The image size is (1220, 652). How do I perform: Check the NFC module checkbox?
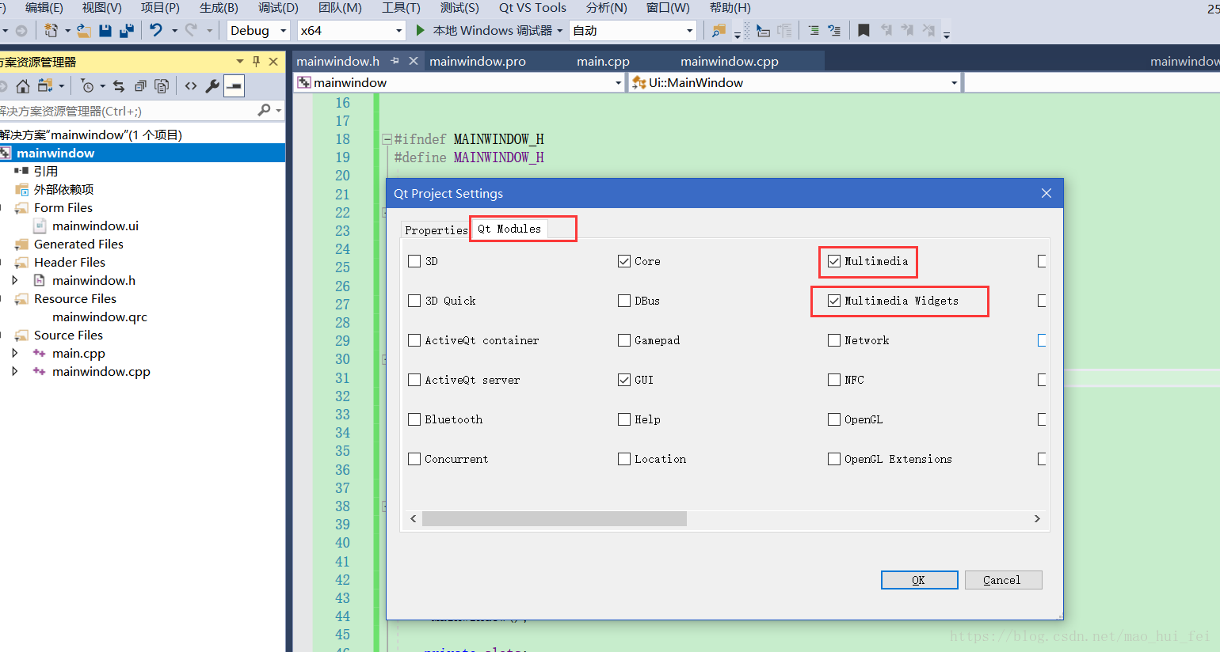click(x=834, y=380)
